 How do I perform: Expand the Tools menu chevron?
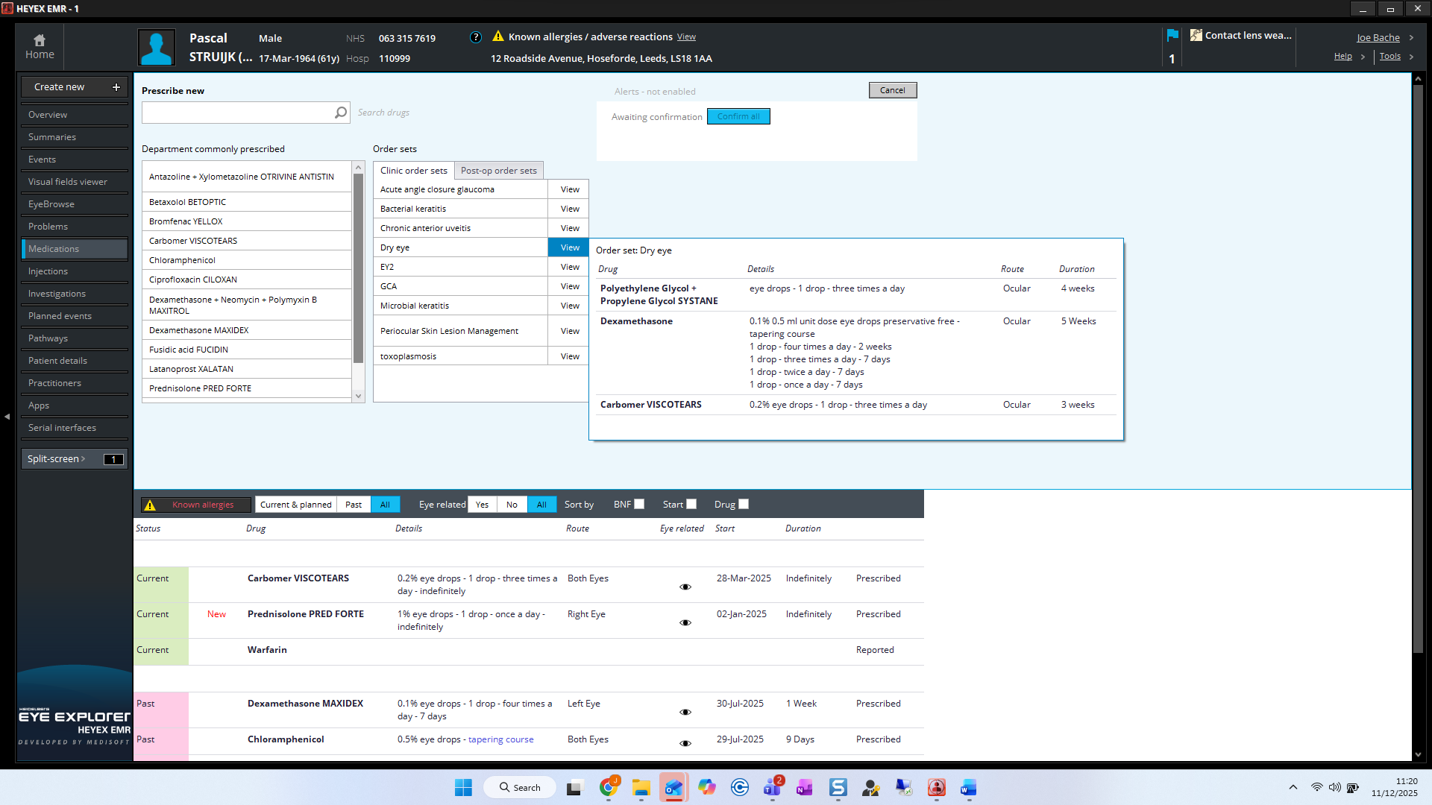tap(1411, 57)
